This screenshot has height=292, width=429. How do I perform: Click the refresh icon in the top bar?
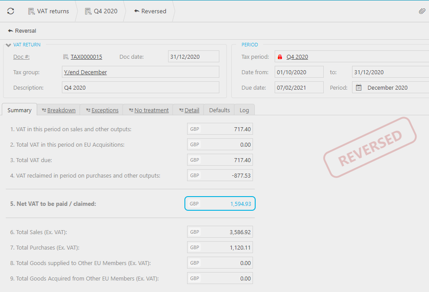(x=11, y=11)
